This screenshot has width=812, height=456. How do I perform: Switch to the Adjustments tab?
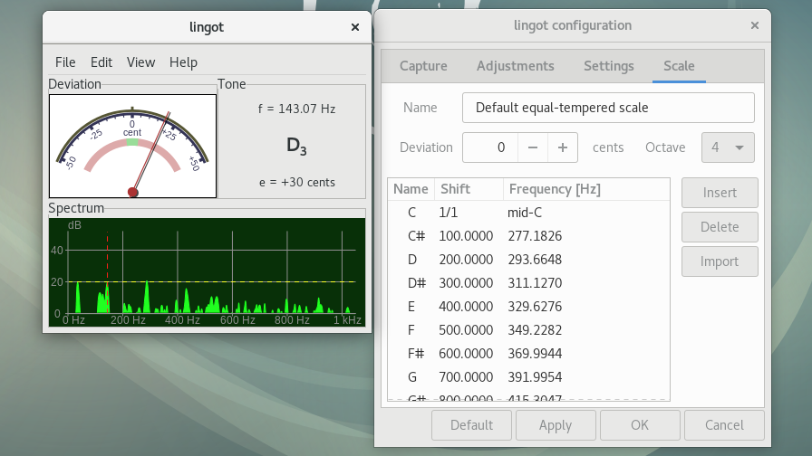pos(515,66)
